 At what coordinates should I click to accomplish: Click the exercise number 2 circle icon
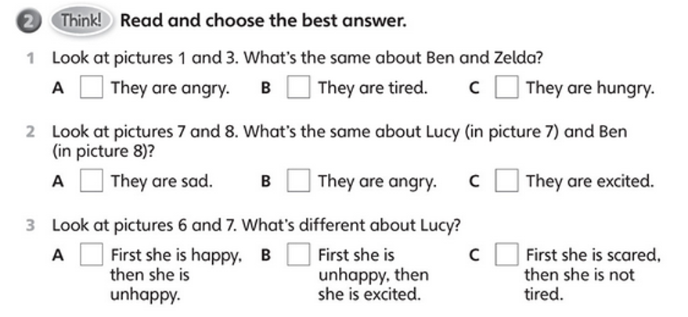[28, 22]
